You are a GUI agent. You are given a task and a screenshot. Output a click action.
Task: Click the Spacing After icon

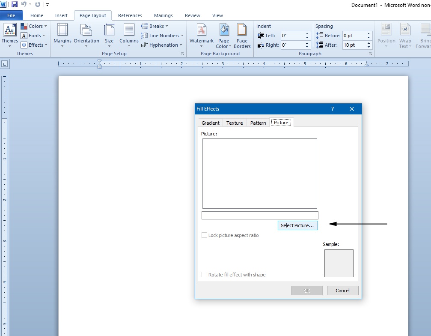[319, 45]
